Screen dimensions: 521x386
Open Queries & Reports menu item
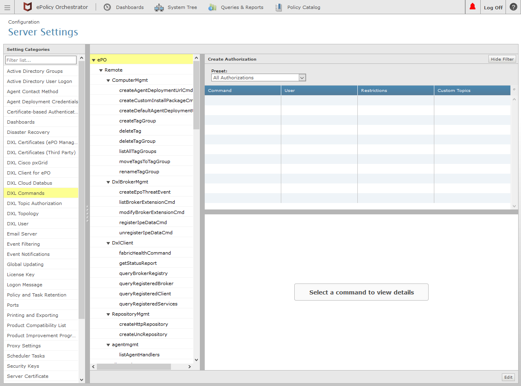tap(242, 7)
